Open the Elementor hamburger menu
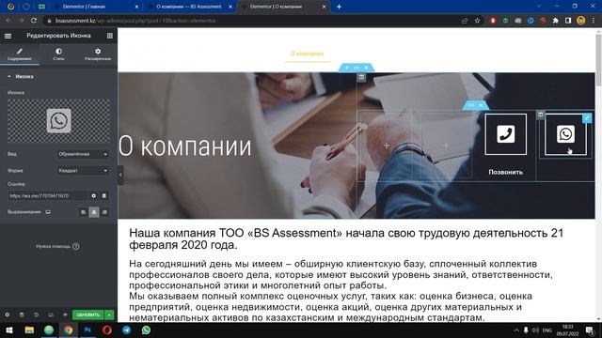The height and width of the screenshot is (338, 602). [8, 36]
